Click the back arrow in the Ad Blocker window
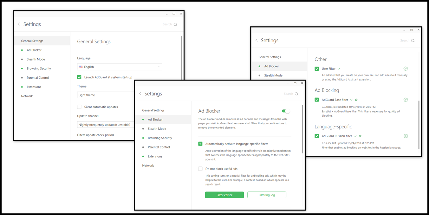Image resolution: width=429 pixels, height=215 pixels. pyautogui.click(x=140, y=94)
